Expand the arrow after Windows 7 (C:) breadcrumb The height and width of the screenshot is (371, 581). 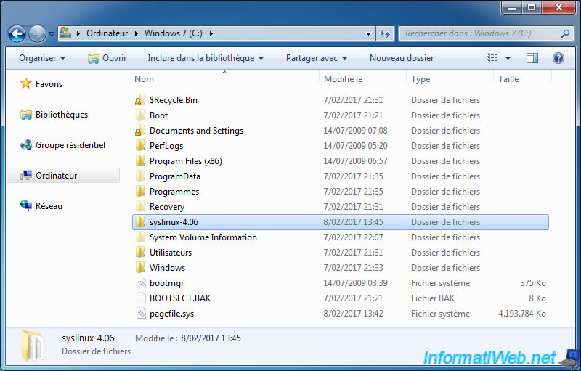tap(211, 33)
